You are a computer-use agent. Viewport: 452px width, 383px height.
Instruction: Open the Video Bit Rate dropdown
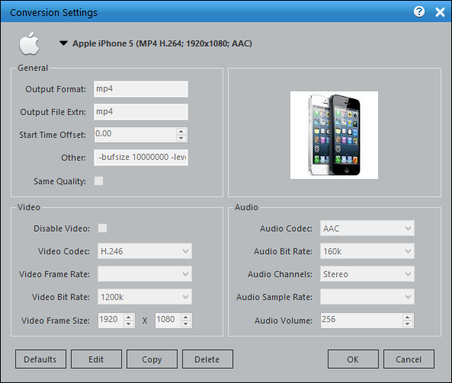pos(145,297)
